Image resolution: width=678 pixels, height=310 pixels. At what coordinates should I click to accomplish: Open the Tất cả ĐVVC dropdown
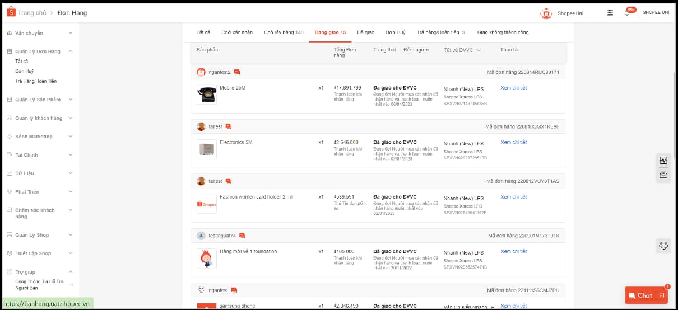pyautogui.click(x=462, y=50)
